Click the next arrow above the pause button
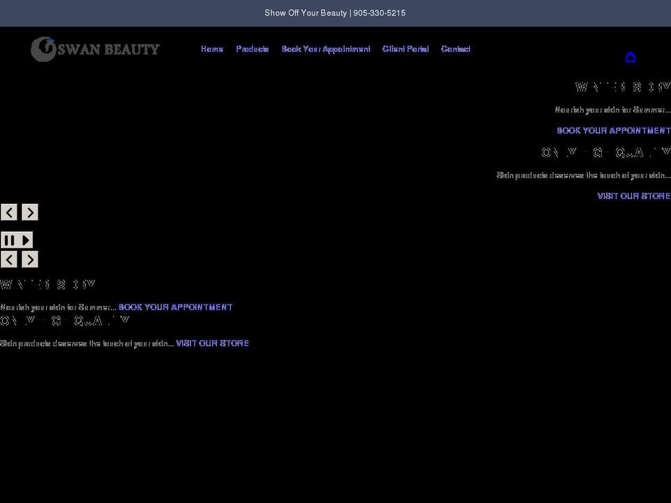671x503 pixels. pyautogui.click(x=29, y=212)
